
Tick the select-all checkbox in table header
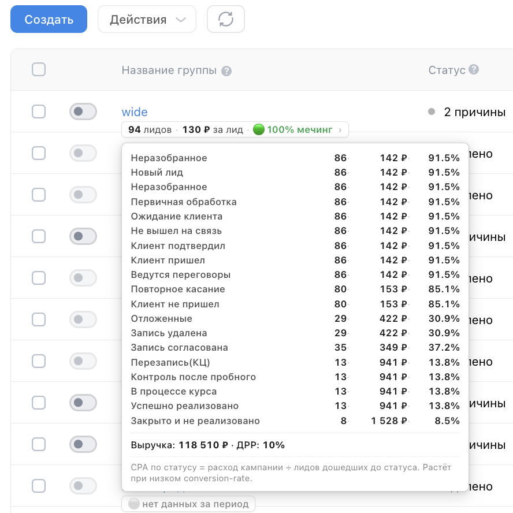tap(39, 69)
